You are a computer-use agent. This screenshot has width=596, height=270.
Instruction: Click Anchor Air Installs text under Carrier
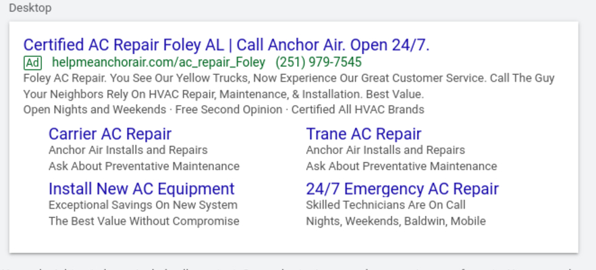coord(128,150)
